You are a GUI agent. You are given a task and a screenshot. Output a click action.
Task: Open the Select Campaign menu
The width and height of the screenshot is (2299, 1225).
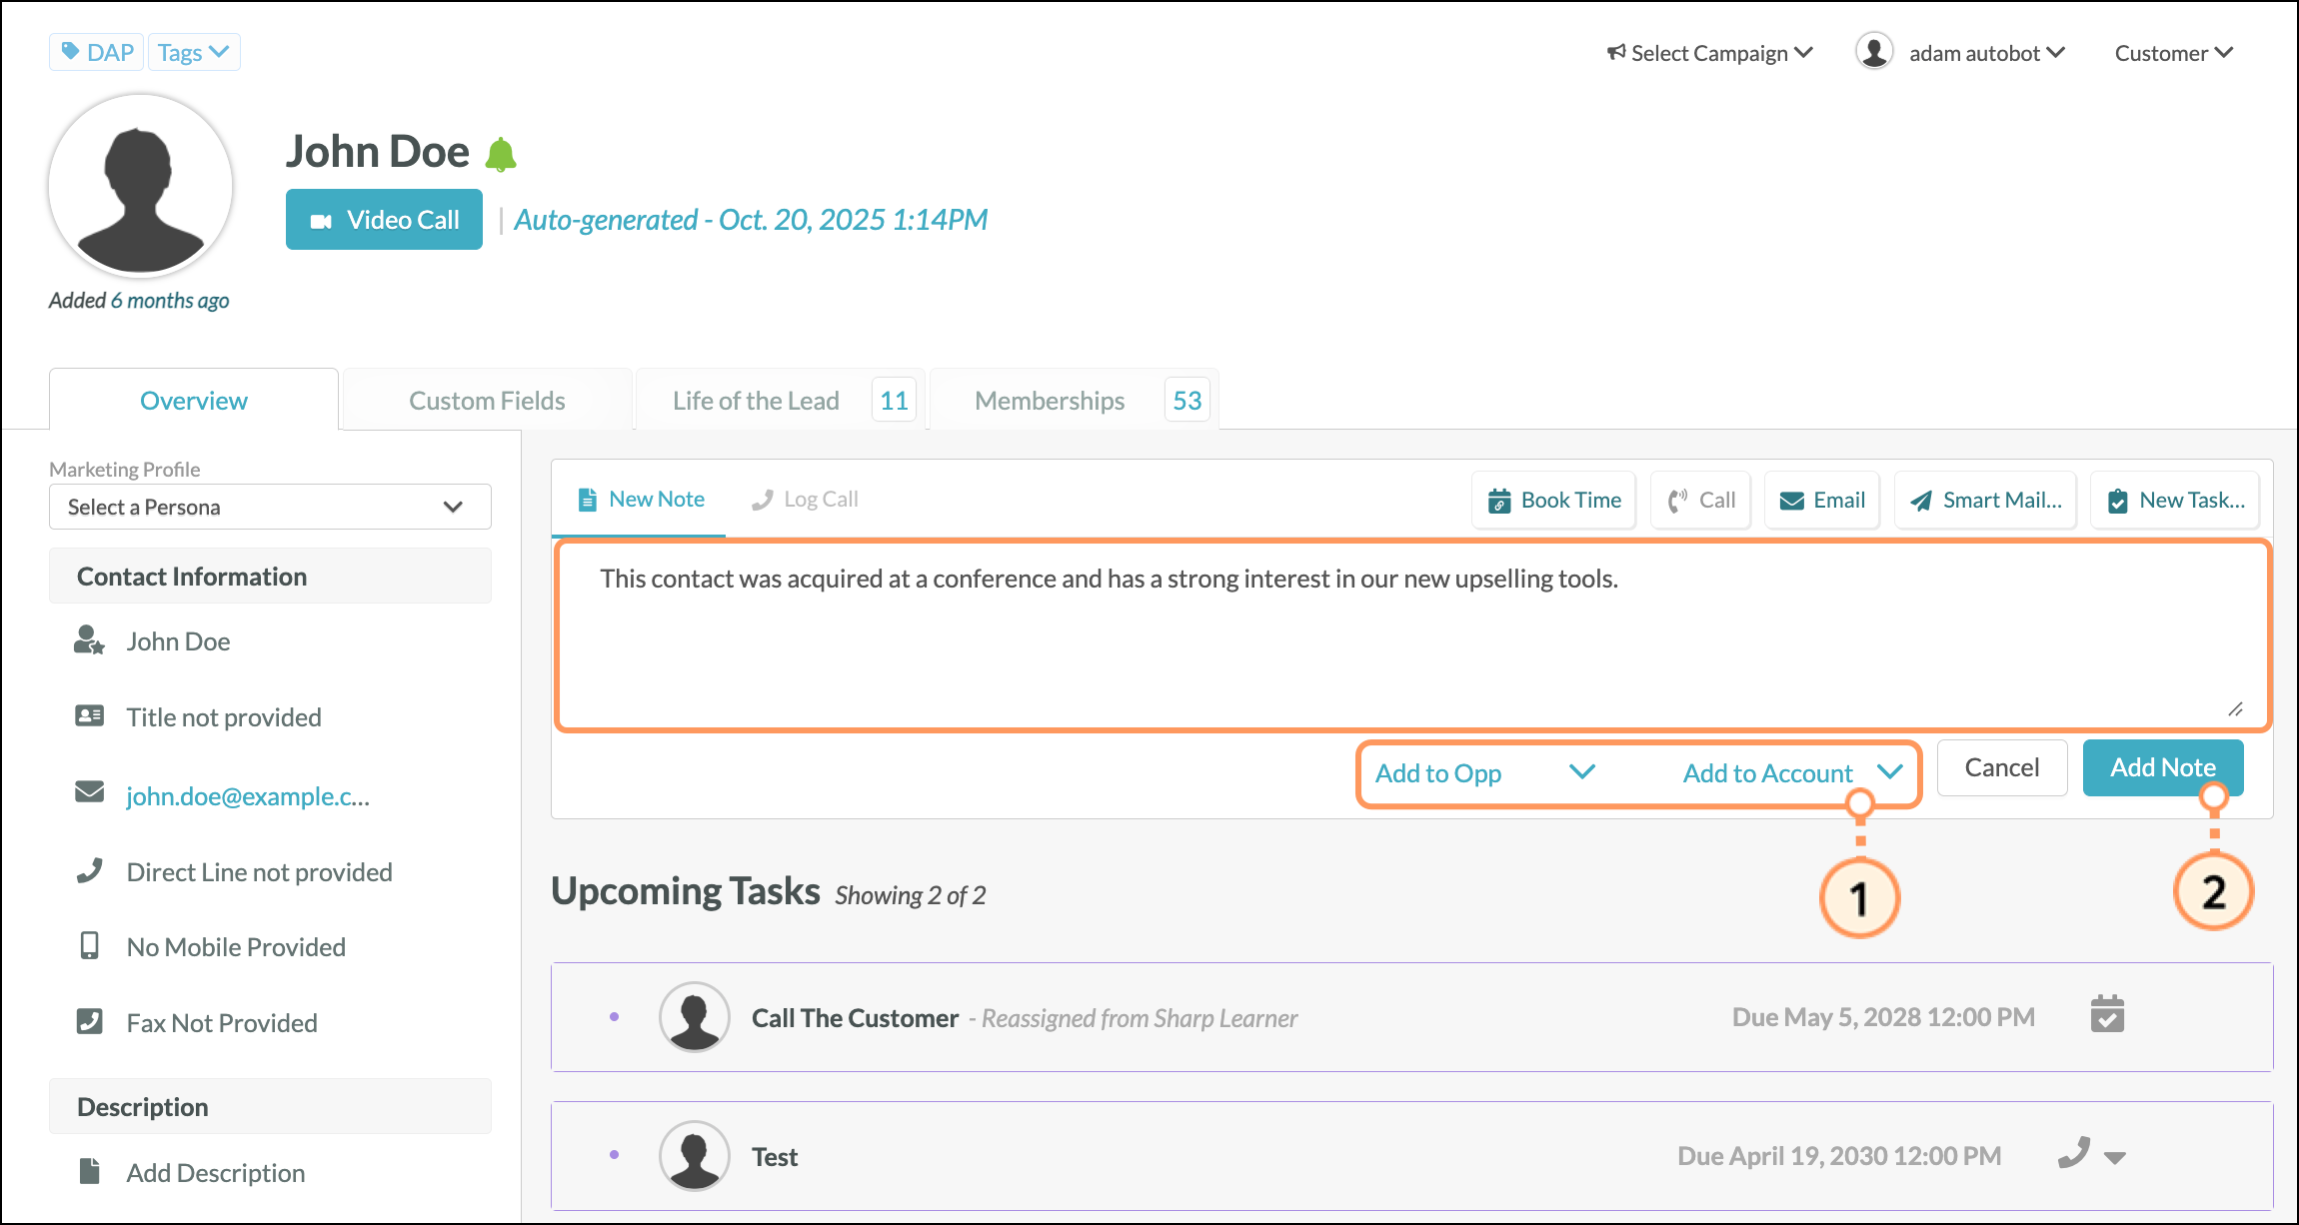[1709, 53]
